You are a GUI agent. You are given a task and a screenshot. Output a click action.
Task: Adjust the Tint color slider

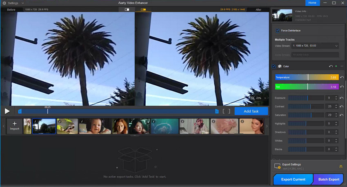[307, 87]
